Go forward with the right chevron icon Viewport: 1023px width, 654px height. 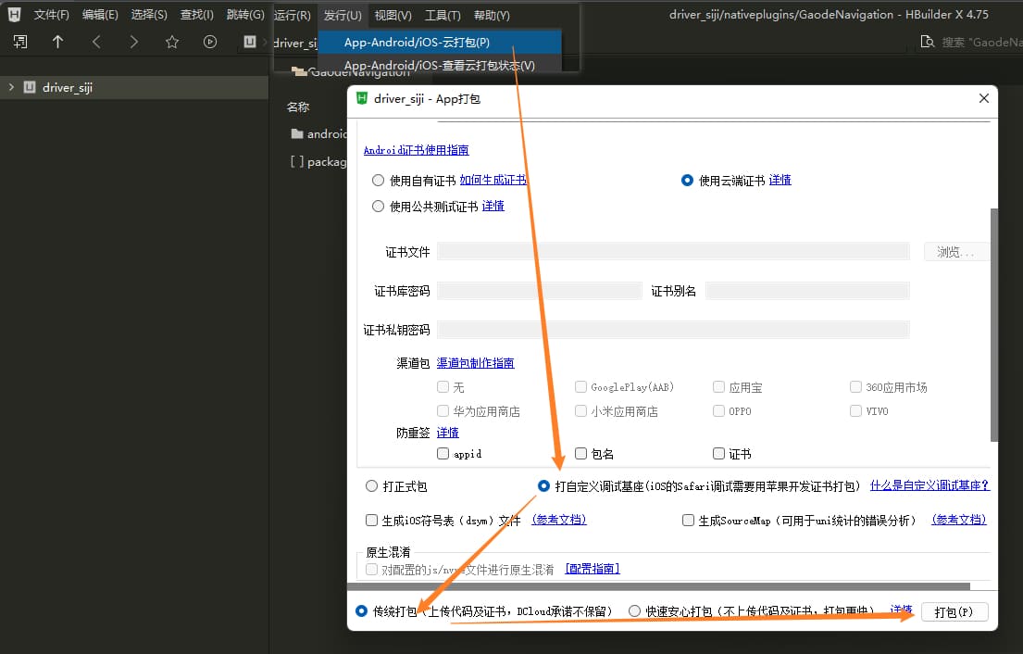click(x=134, y=42)
